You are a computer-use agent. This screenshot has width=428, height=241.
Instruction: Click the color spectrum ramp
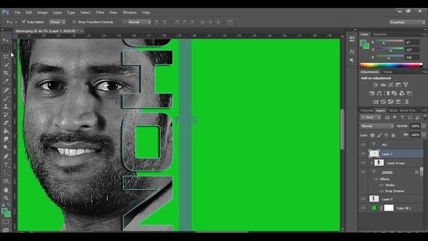point(391,65)
